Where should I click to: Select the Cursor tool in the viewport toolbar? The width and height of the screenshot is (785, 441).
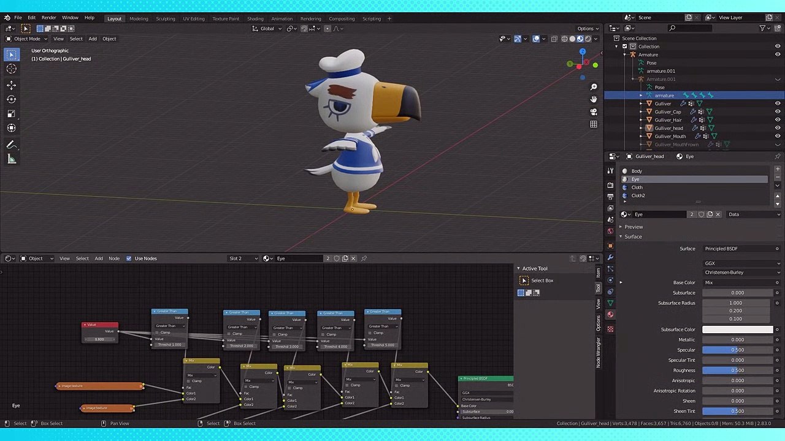point(11,69)
